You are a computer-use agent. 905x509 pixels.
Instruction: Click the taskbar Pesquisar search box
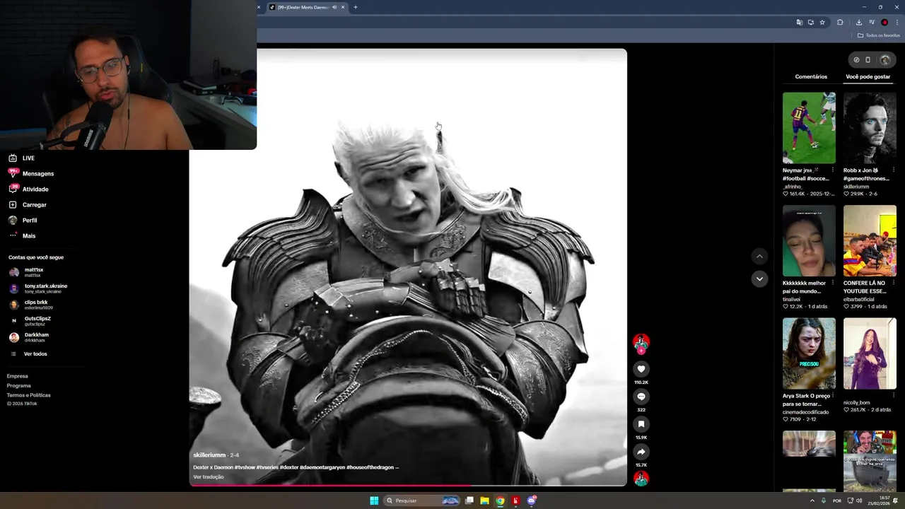(x=421, y=501)
